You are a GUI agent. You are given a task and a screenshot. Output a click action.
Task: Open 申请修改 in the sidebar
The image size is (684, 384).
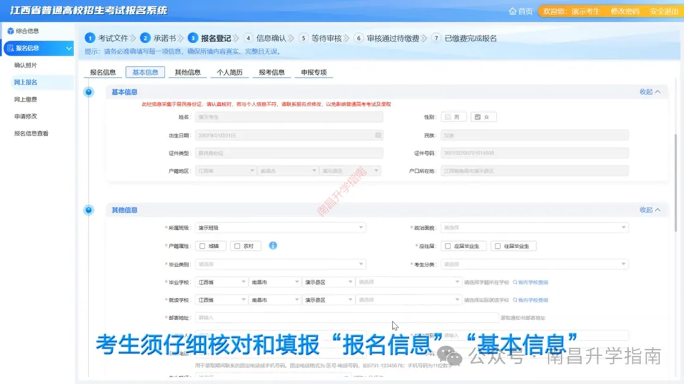click(x=26, y=116)
